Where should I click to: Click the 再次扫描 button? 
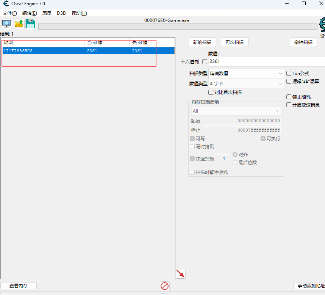click(234, 42)
